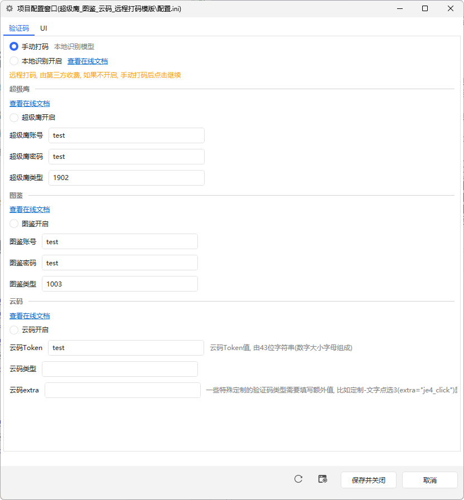Select the 手动打码 radio button
The height and width of the screenshot is (500, 464).
(x=14, y=47)
